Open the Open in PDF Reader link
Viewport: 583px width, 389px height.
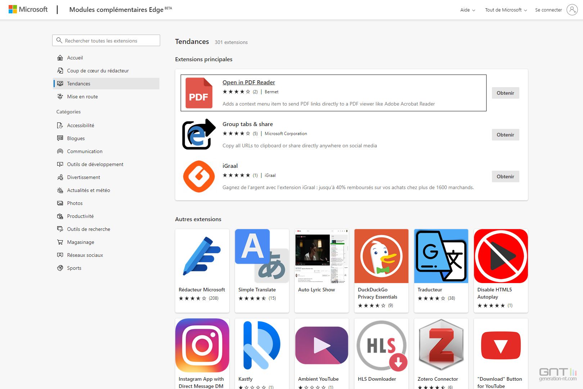[x=249, y=82]
